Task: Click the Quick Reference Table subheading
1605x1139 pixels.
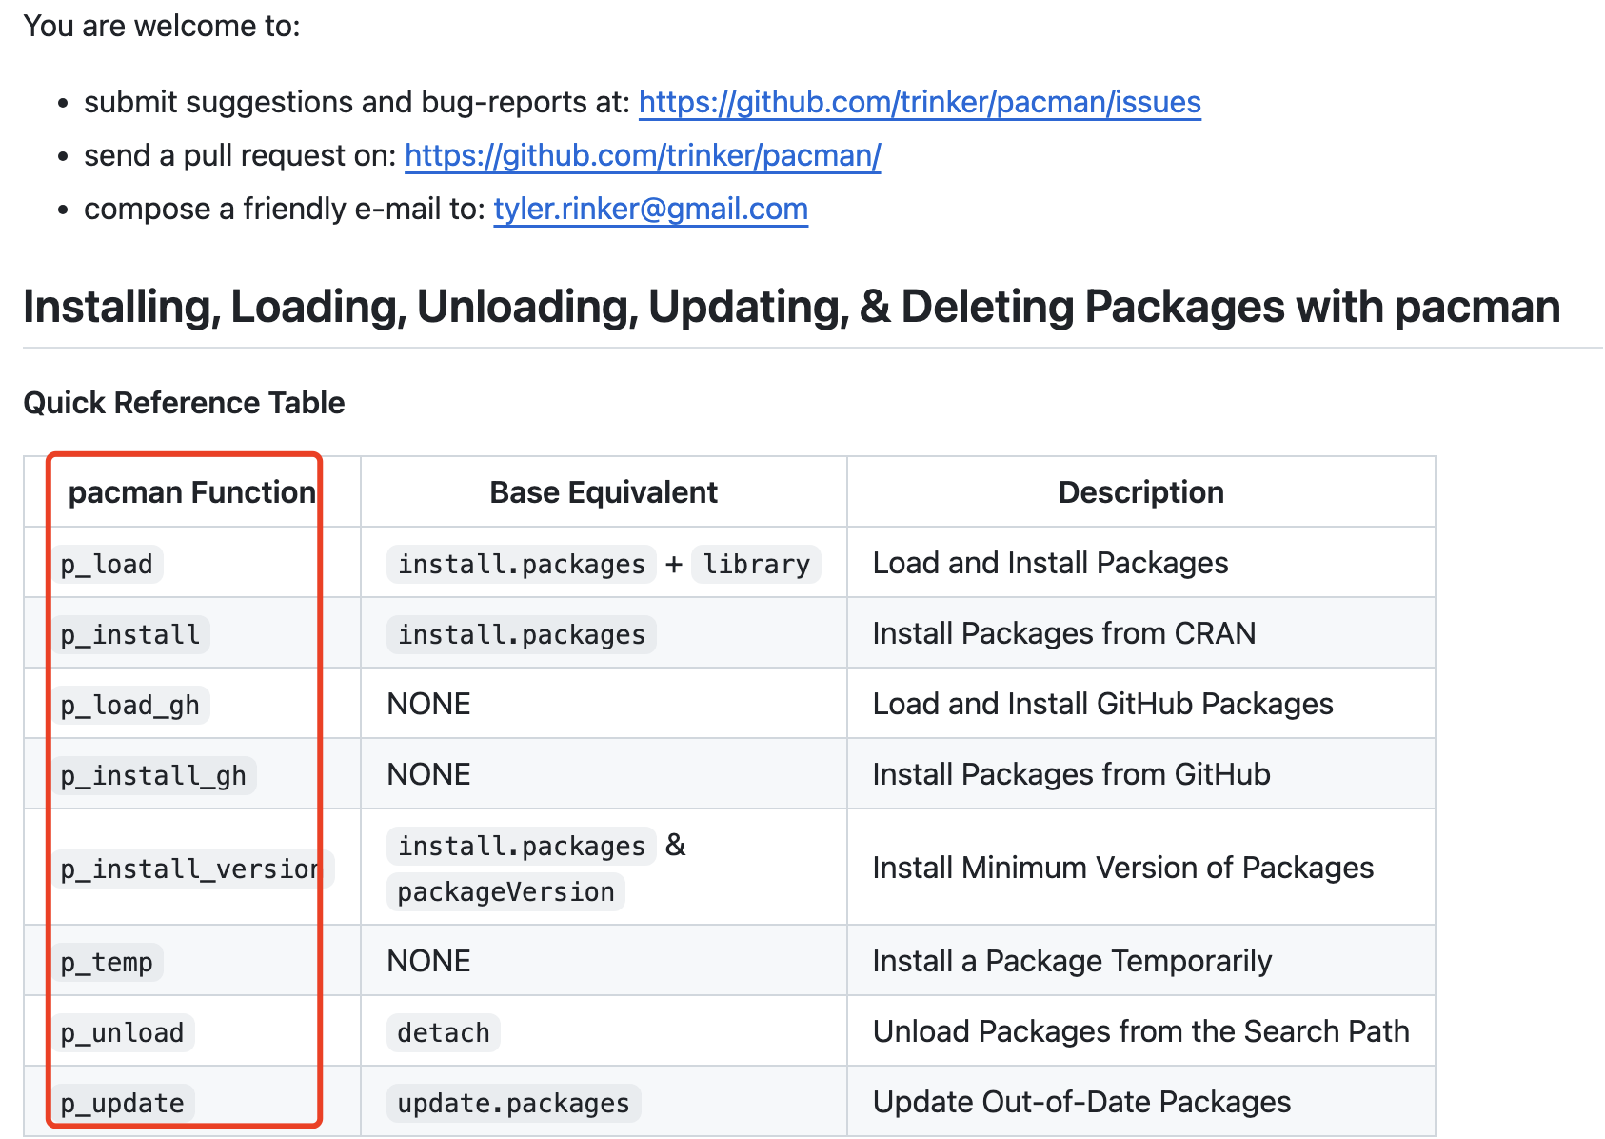Action: pyautogui.click(x=184, y=403)
